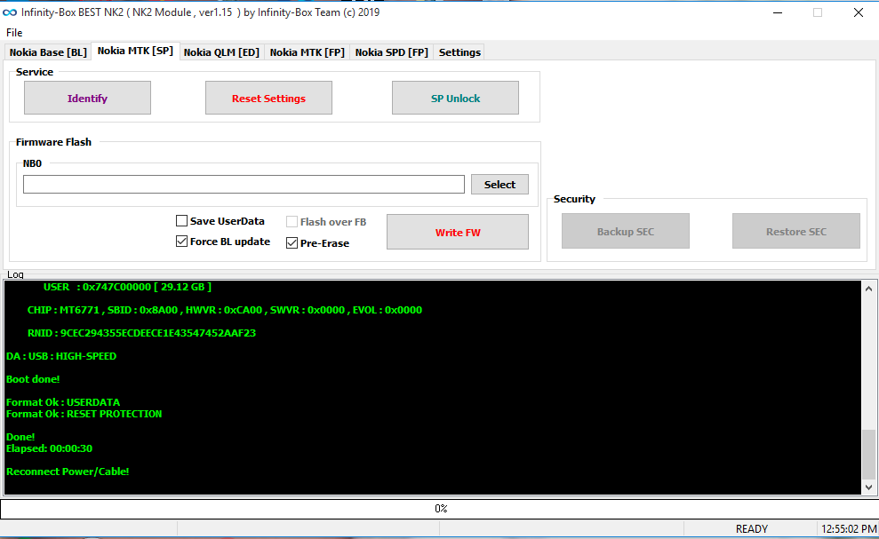The width and height of the screenshot is (879, 539).
Task: Close the Infinity-Box window
Action: [x=859, y=12]
